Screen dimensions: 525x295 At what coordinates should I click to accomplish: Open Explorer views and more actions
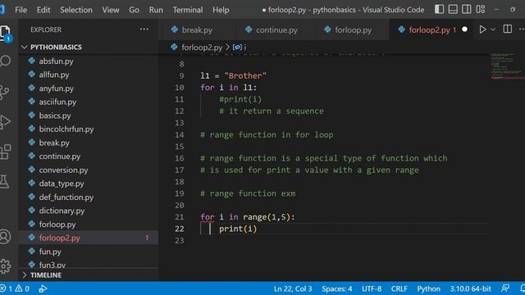(144, 29)
